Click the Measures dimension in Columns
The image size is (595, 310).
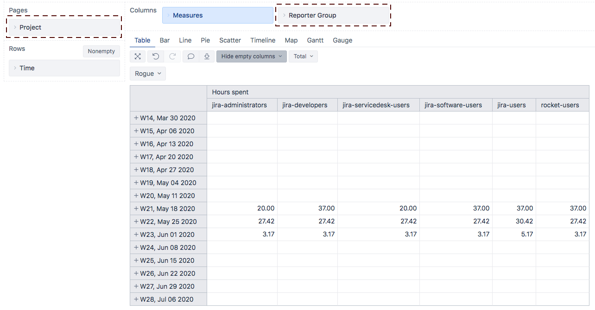tap(217, 15)
